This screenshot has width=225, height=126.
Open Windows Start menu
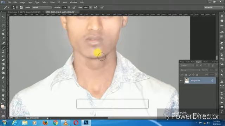click(x=5, y=122)
